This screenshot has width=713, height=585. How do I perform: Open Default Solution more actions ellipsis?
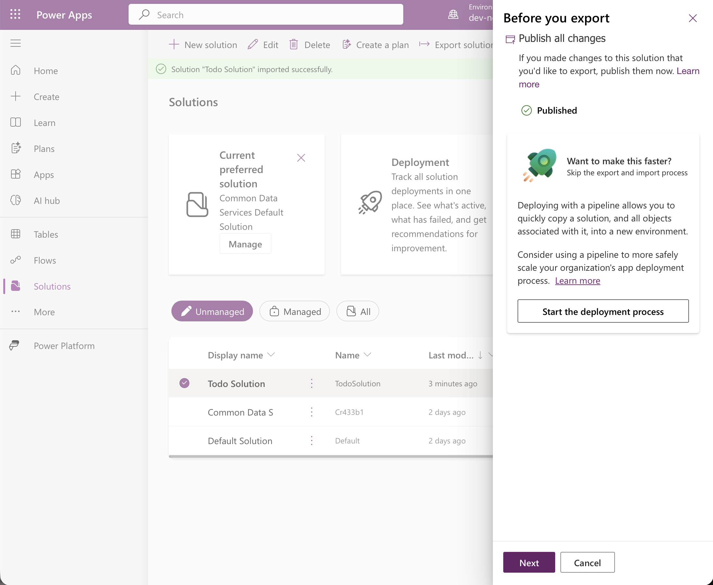(x=312, y=441)
